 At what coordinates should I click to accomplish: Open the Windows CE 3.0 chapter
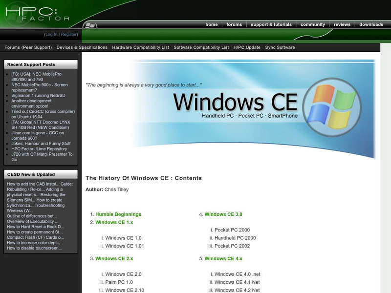click(223, 214)
